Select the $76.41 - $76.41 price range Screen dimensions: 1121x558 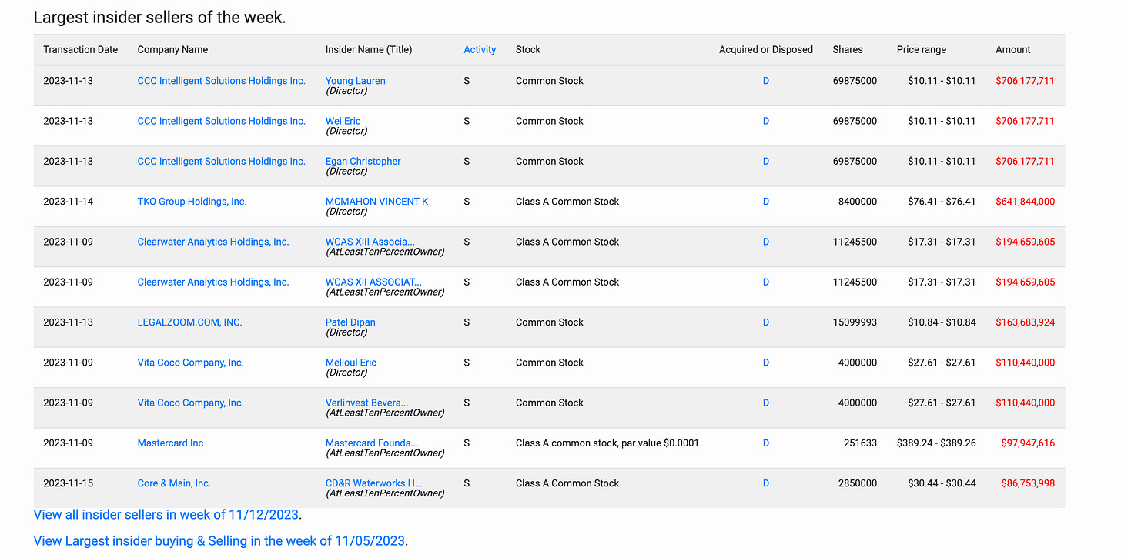(x=942, y=202)
